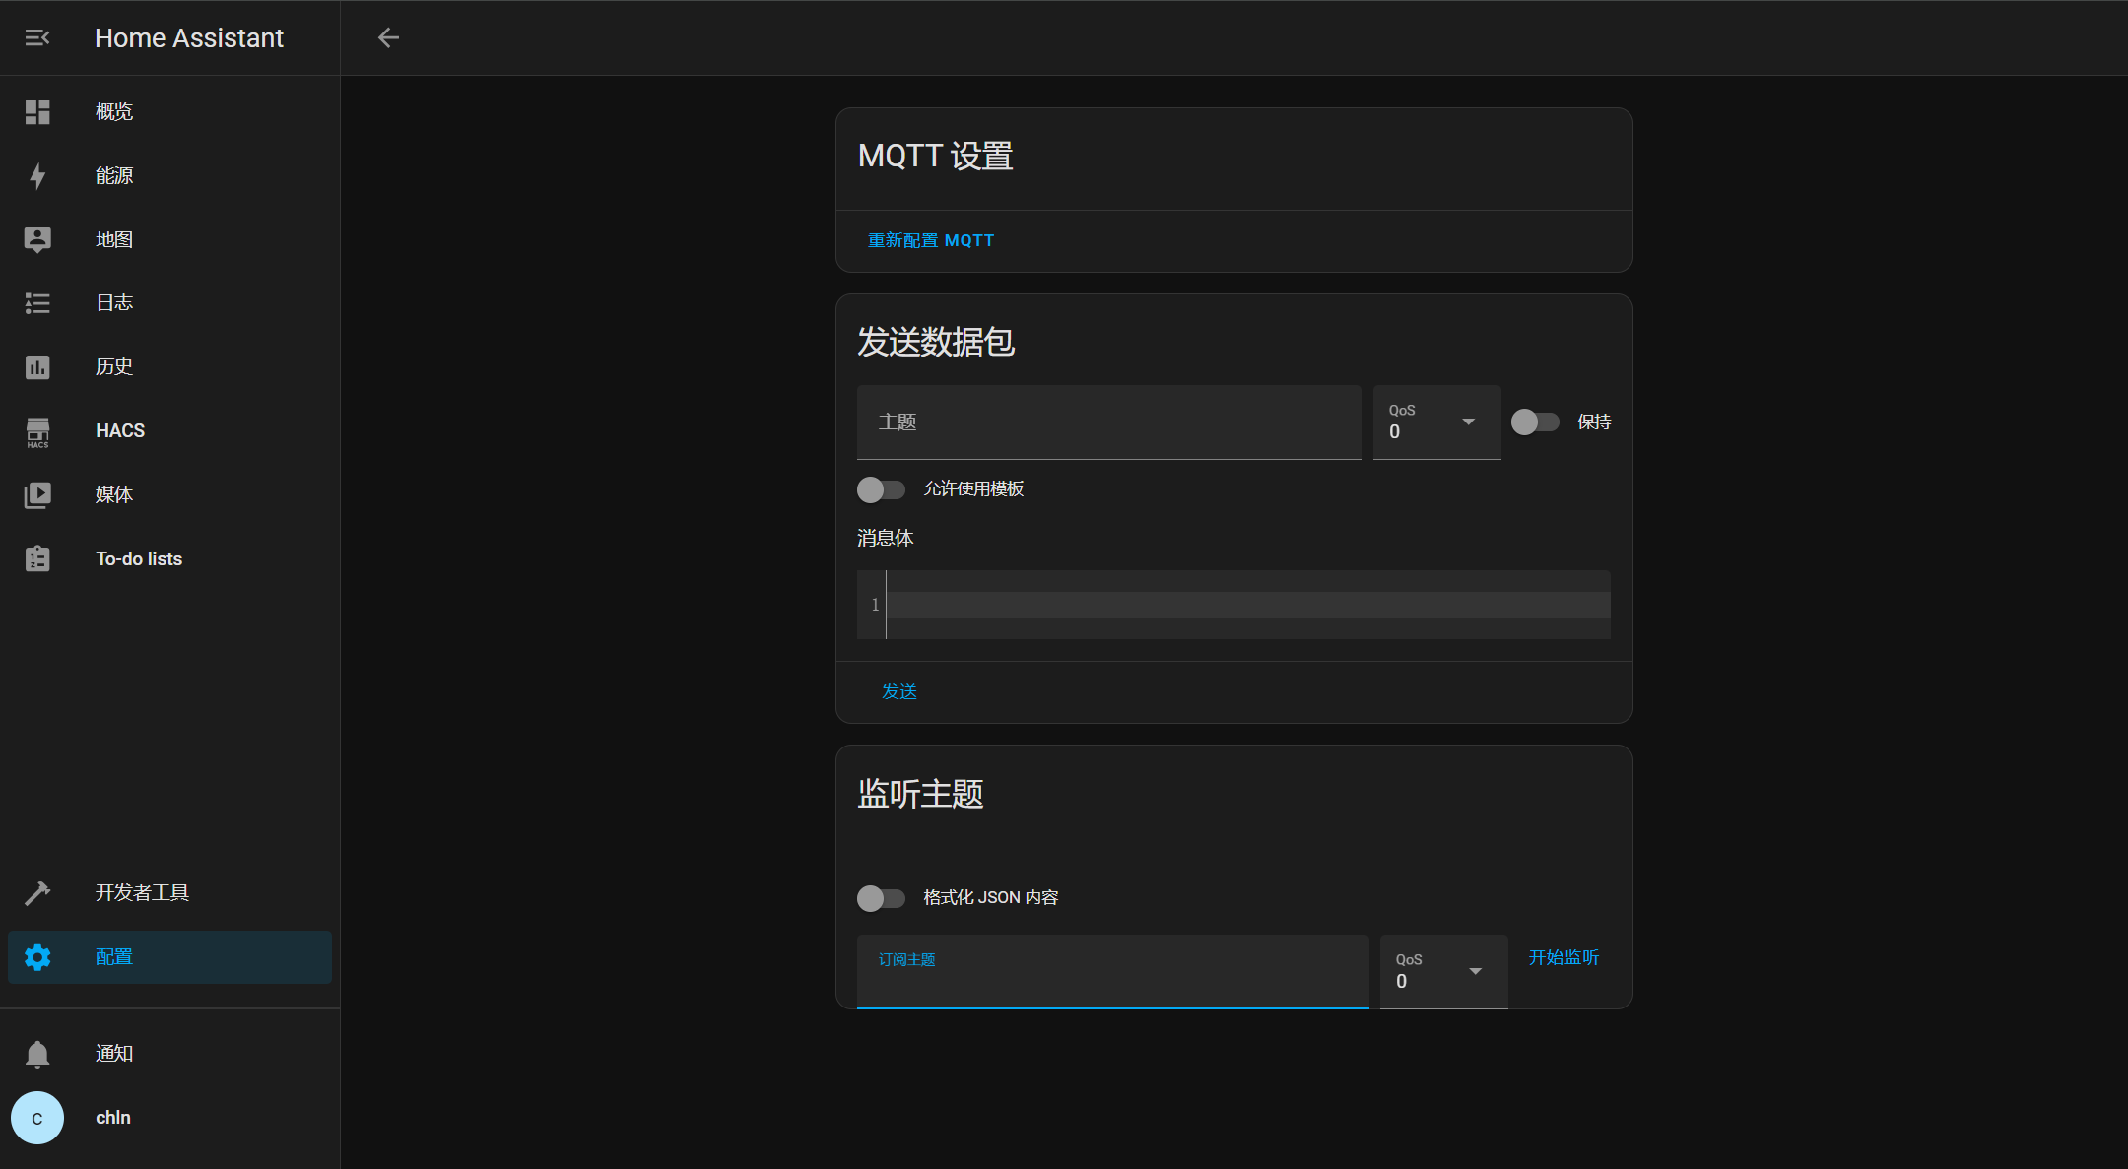Open 开发者工具 sidebar entry
This screenshot has height=1169, width=2128.
pos(169,893)
